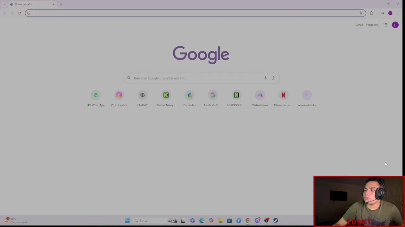Open the LOSXTGG Str... shortcut
The width and height of the screenshot is (405, 227).
coord(236,98)
